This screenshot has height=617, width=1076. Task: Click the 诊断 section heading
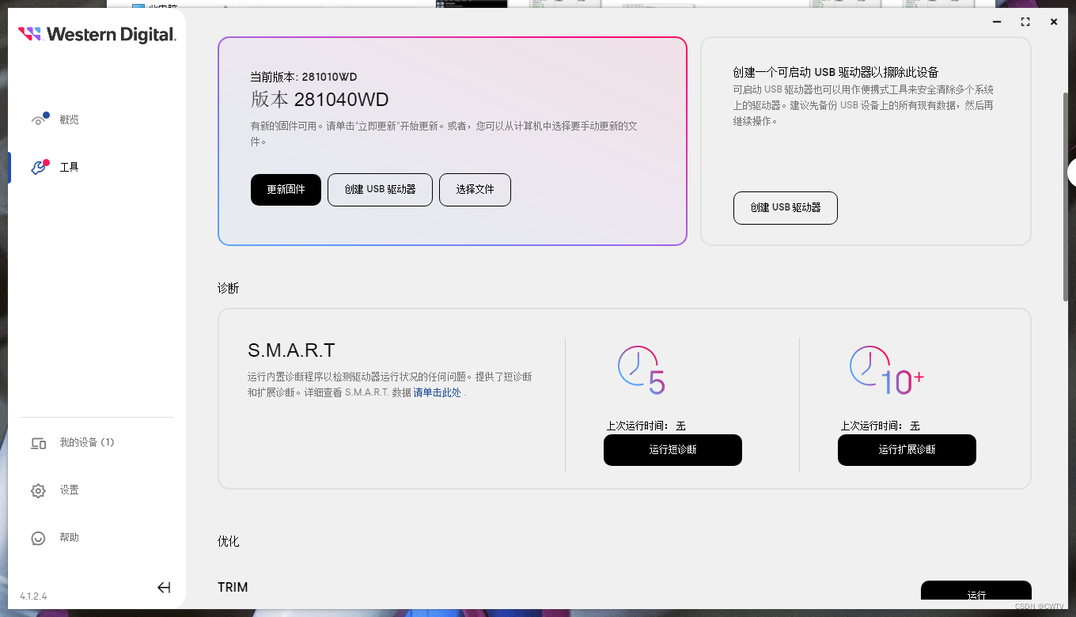[x=228, y=288]
